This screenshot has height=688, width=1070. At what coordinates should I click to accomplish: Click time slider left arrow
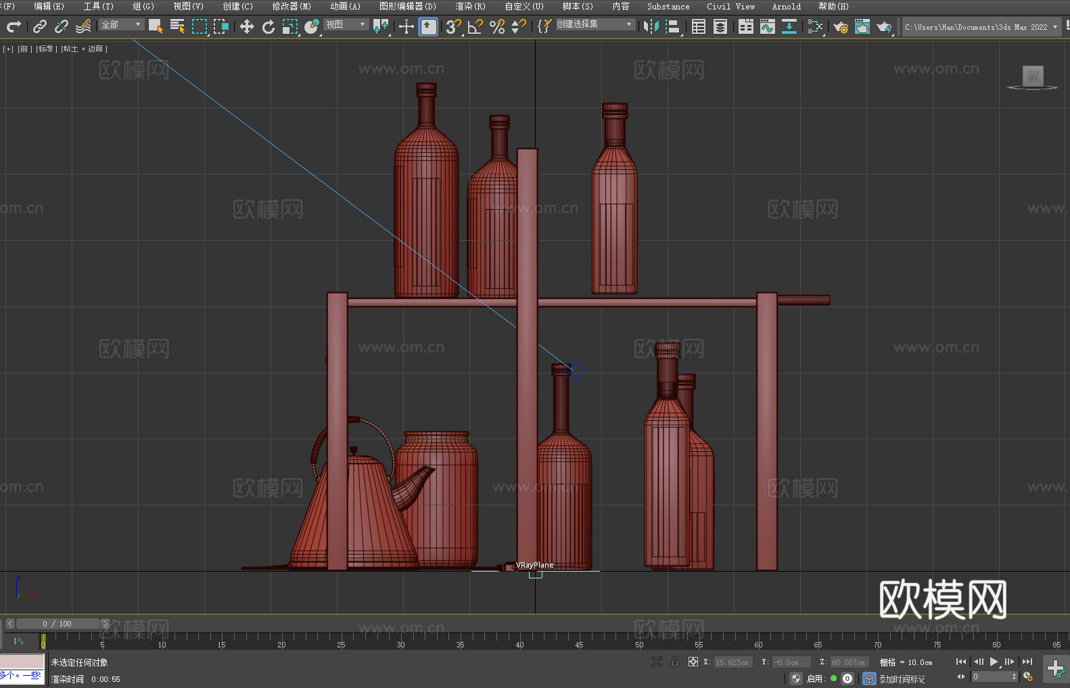10,624
